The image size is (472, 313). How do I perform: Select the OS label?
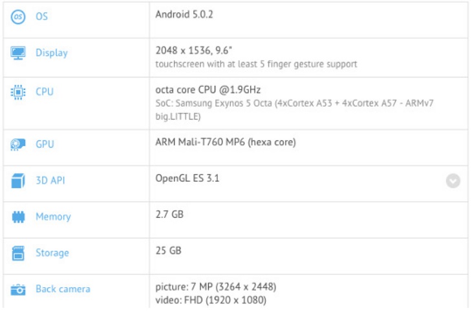[41, 17]
